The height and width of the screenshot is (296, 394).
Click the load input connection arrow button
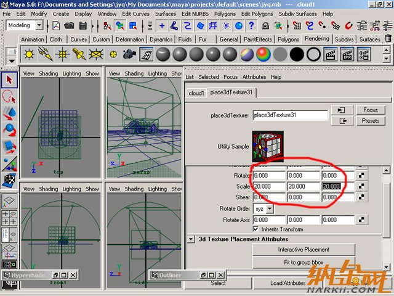(342, 110)
